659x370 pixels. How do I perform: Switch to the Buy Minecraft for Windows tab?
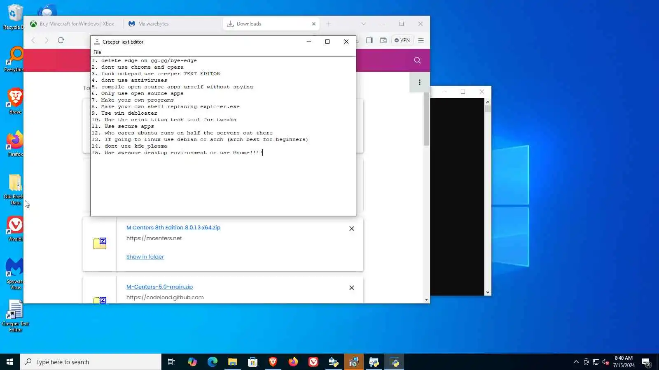[73, 24]
